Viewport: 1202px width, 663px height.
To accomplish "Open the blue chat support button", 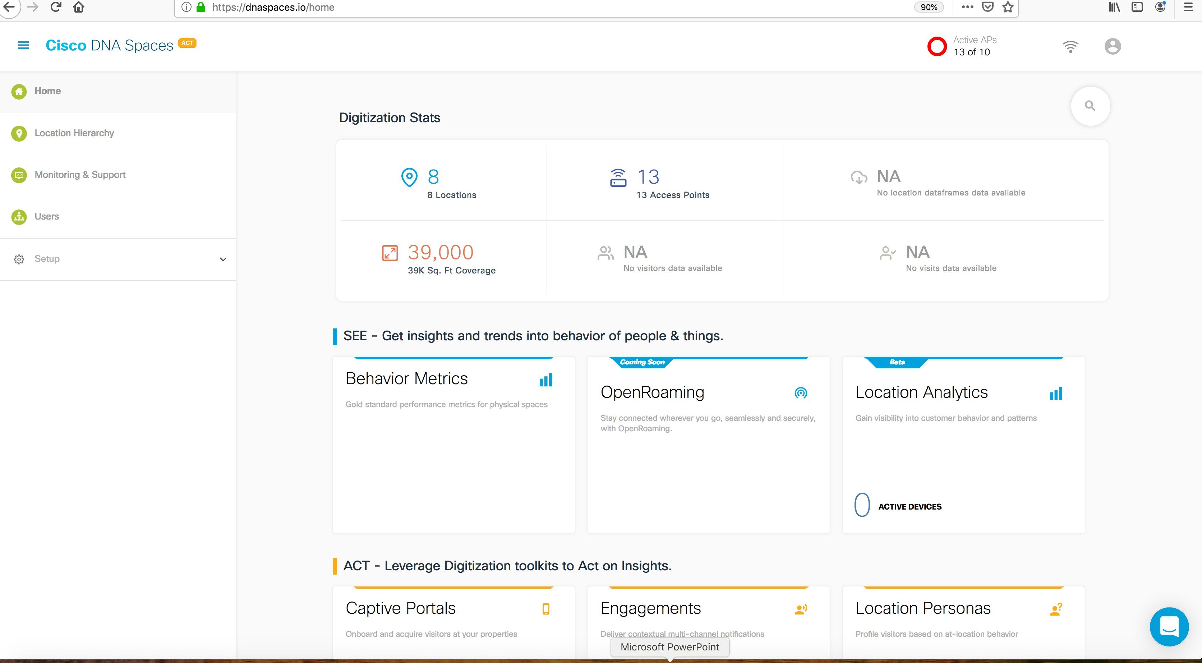I will (x=1169, y=626).
